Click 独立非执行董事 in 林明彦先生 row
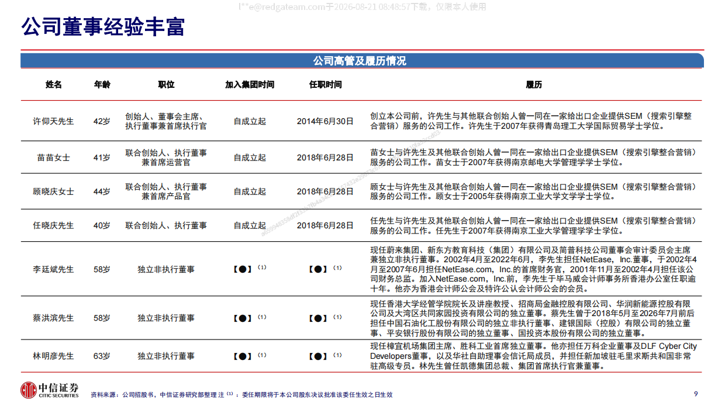 tap(166, 356)
